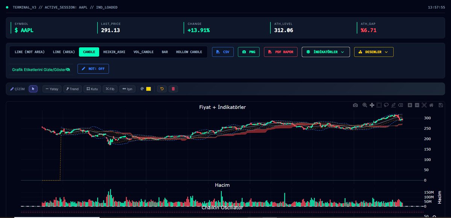Download plot as PNG camera icon
Screen dimensions: 451x218
pyautogui.click(x=355, y=105)
